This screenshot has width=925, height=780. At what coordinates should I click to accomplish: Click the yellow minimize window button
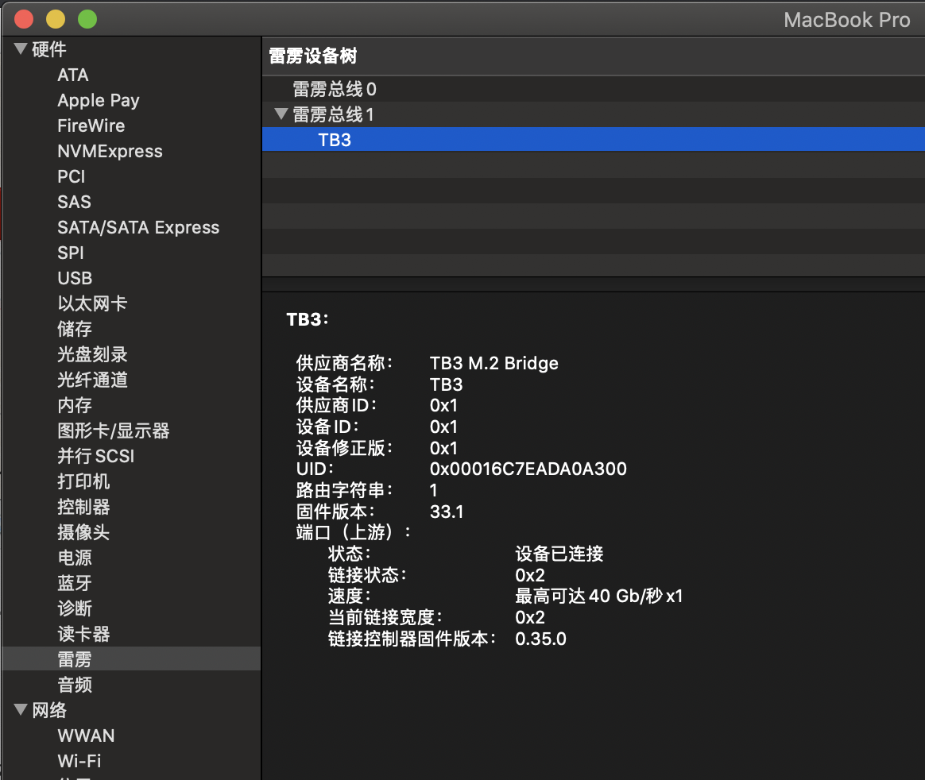[x=56, y=19]
